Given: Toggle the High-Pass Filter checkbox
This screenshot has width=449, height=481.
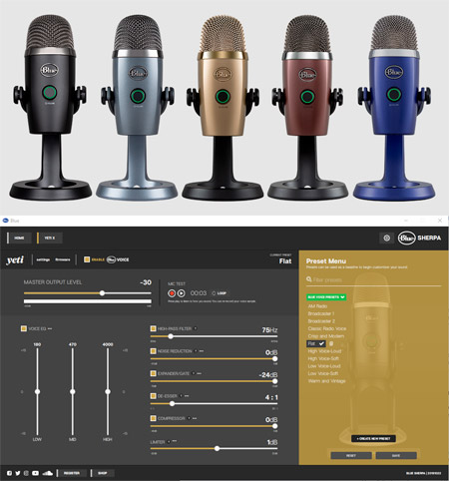Looking at the screenshot, I should [153, 328].
